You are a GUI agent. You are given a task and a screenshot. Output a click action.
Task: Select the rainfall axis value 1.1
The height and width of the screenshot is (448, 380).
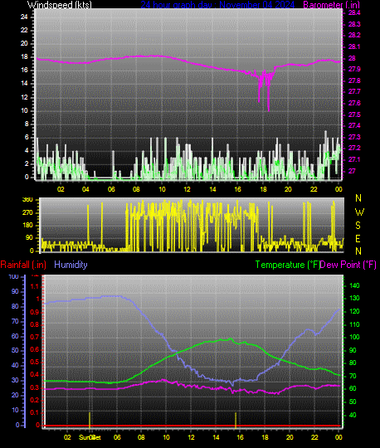pyautogui.click(x=34, y=286)
